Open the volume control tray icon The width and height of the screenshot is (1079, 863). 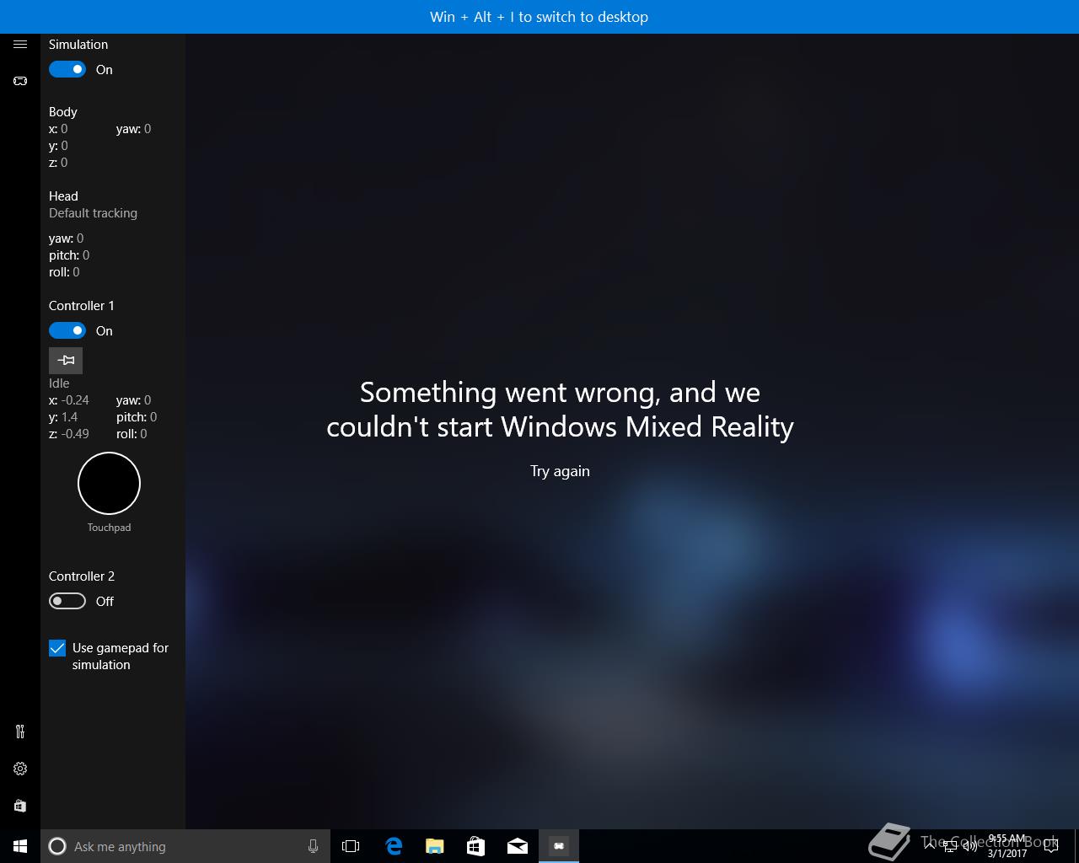click(970, 847)
